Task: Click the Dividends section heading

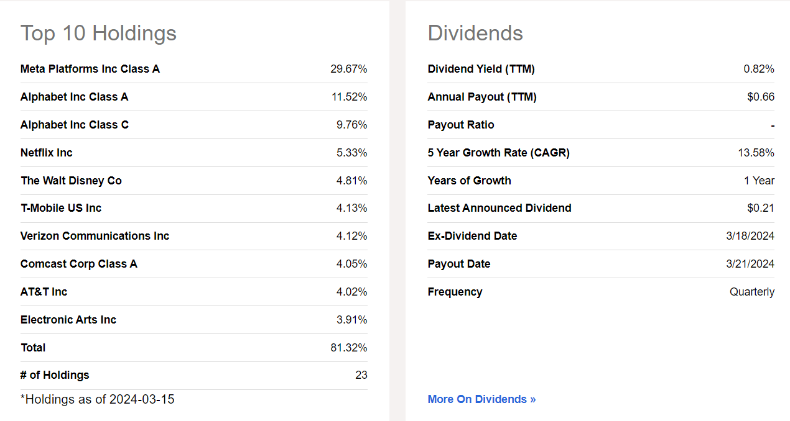Action: pyautogui.click(x=475, y=34)
